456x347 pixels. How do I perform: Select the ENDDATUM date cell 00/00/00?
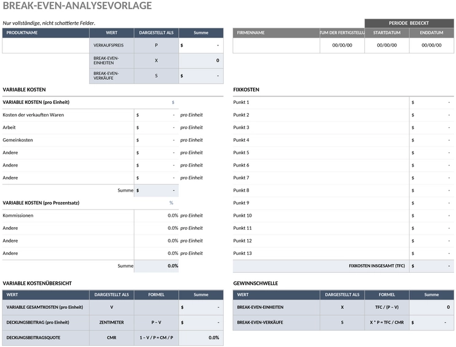pos(431,45)
